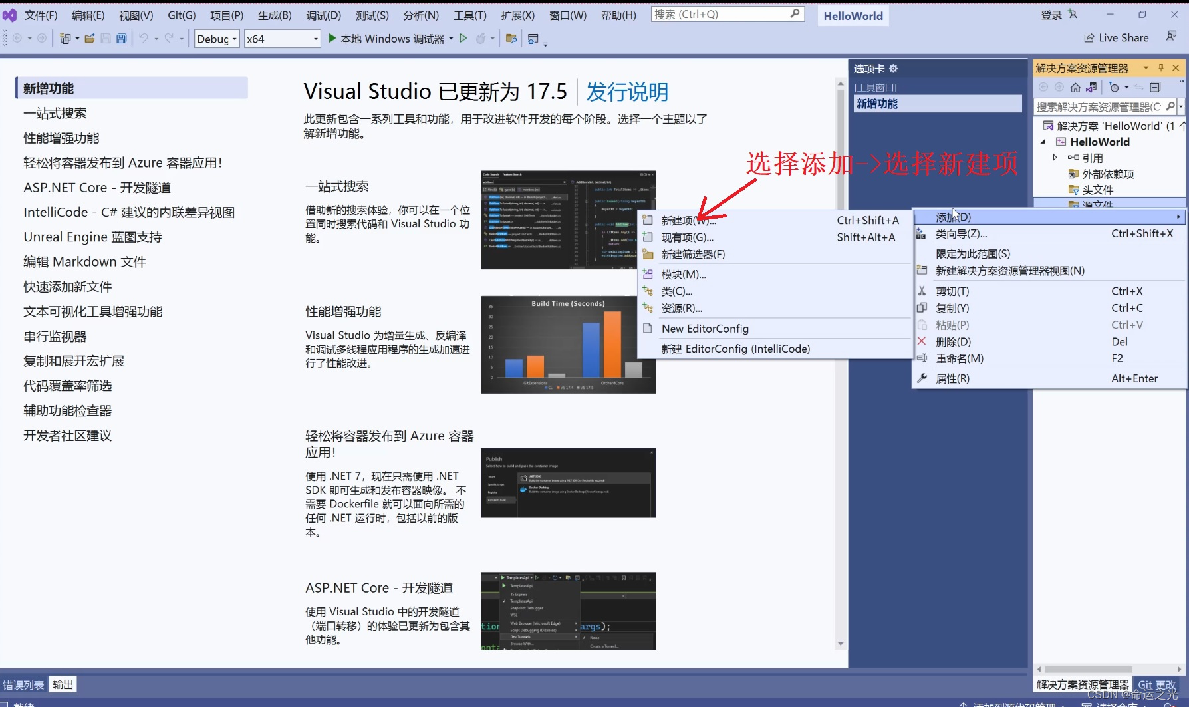The image size is (1189, 707).
Task: Click the Solution Explorer home icon
Action: pyautogui.click(x=1075, y=87)
